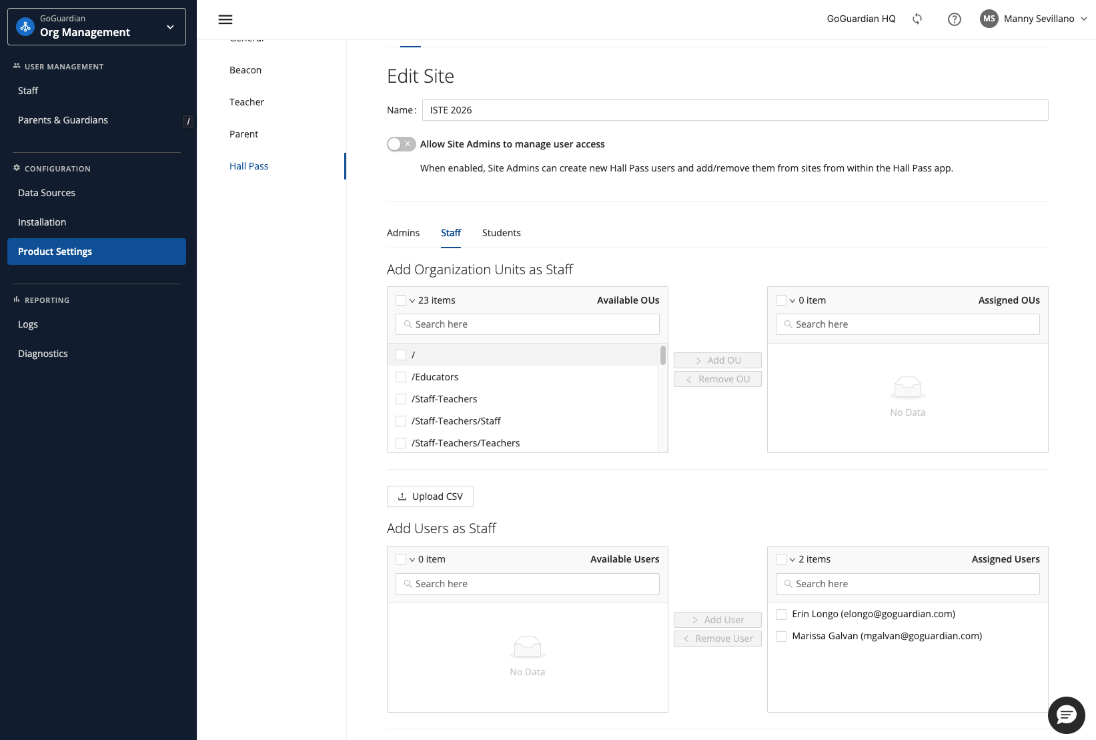Click the Remove User button
The image size is (1096, 740).
[718, 639]
